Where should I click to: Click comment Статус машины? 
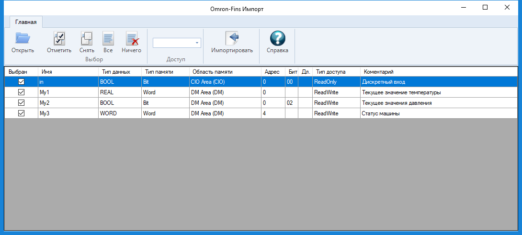click(439, 113)
